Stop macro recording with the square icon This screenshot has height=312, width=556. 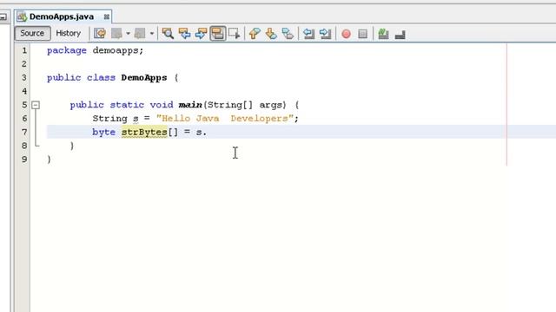click(x=363, y=34)
